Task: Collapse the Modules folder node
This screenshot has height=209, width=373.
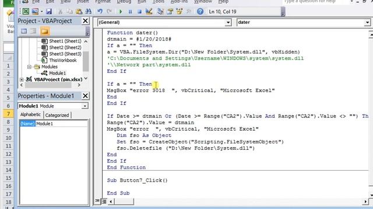Action: pyautogui.click(x=29, y=67)
